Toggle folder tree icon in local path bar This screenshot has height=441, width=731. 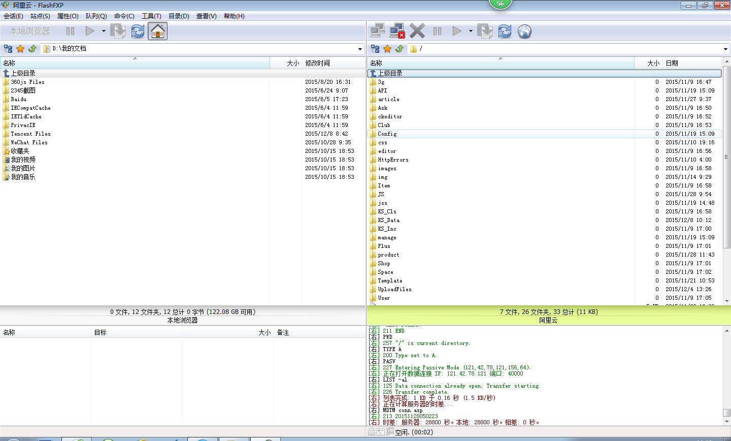point(8,49)
